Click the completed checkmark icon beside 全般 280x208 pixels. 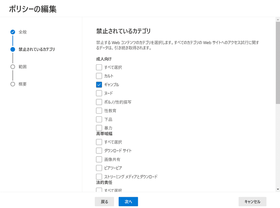(x=13, y=32)
